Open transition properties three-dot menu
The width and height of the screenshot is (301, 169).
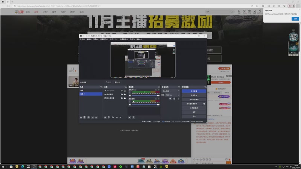pyautogui.click(x=178, y=98)
